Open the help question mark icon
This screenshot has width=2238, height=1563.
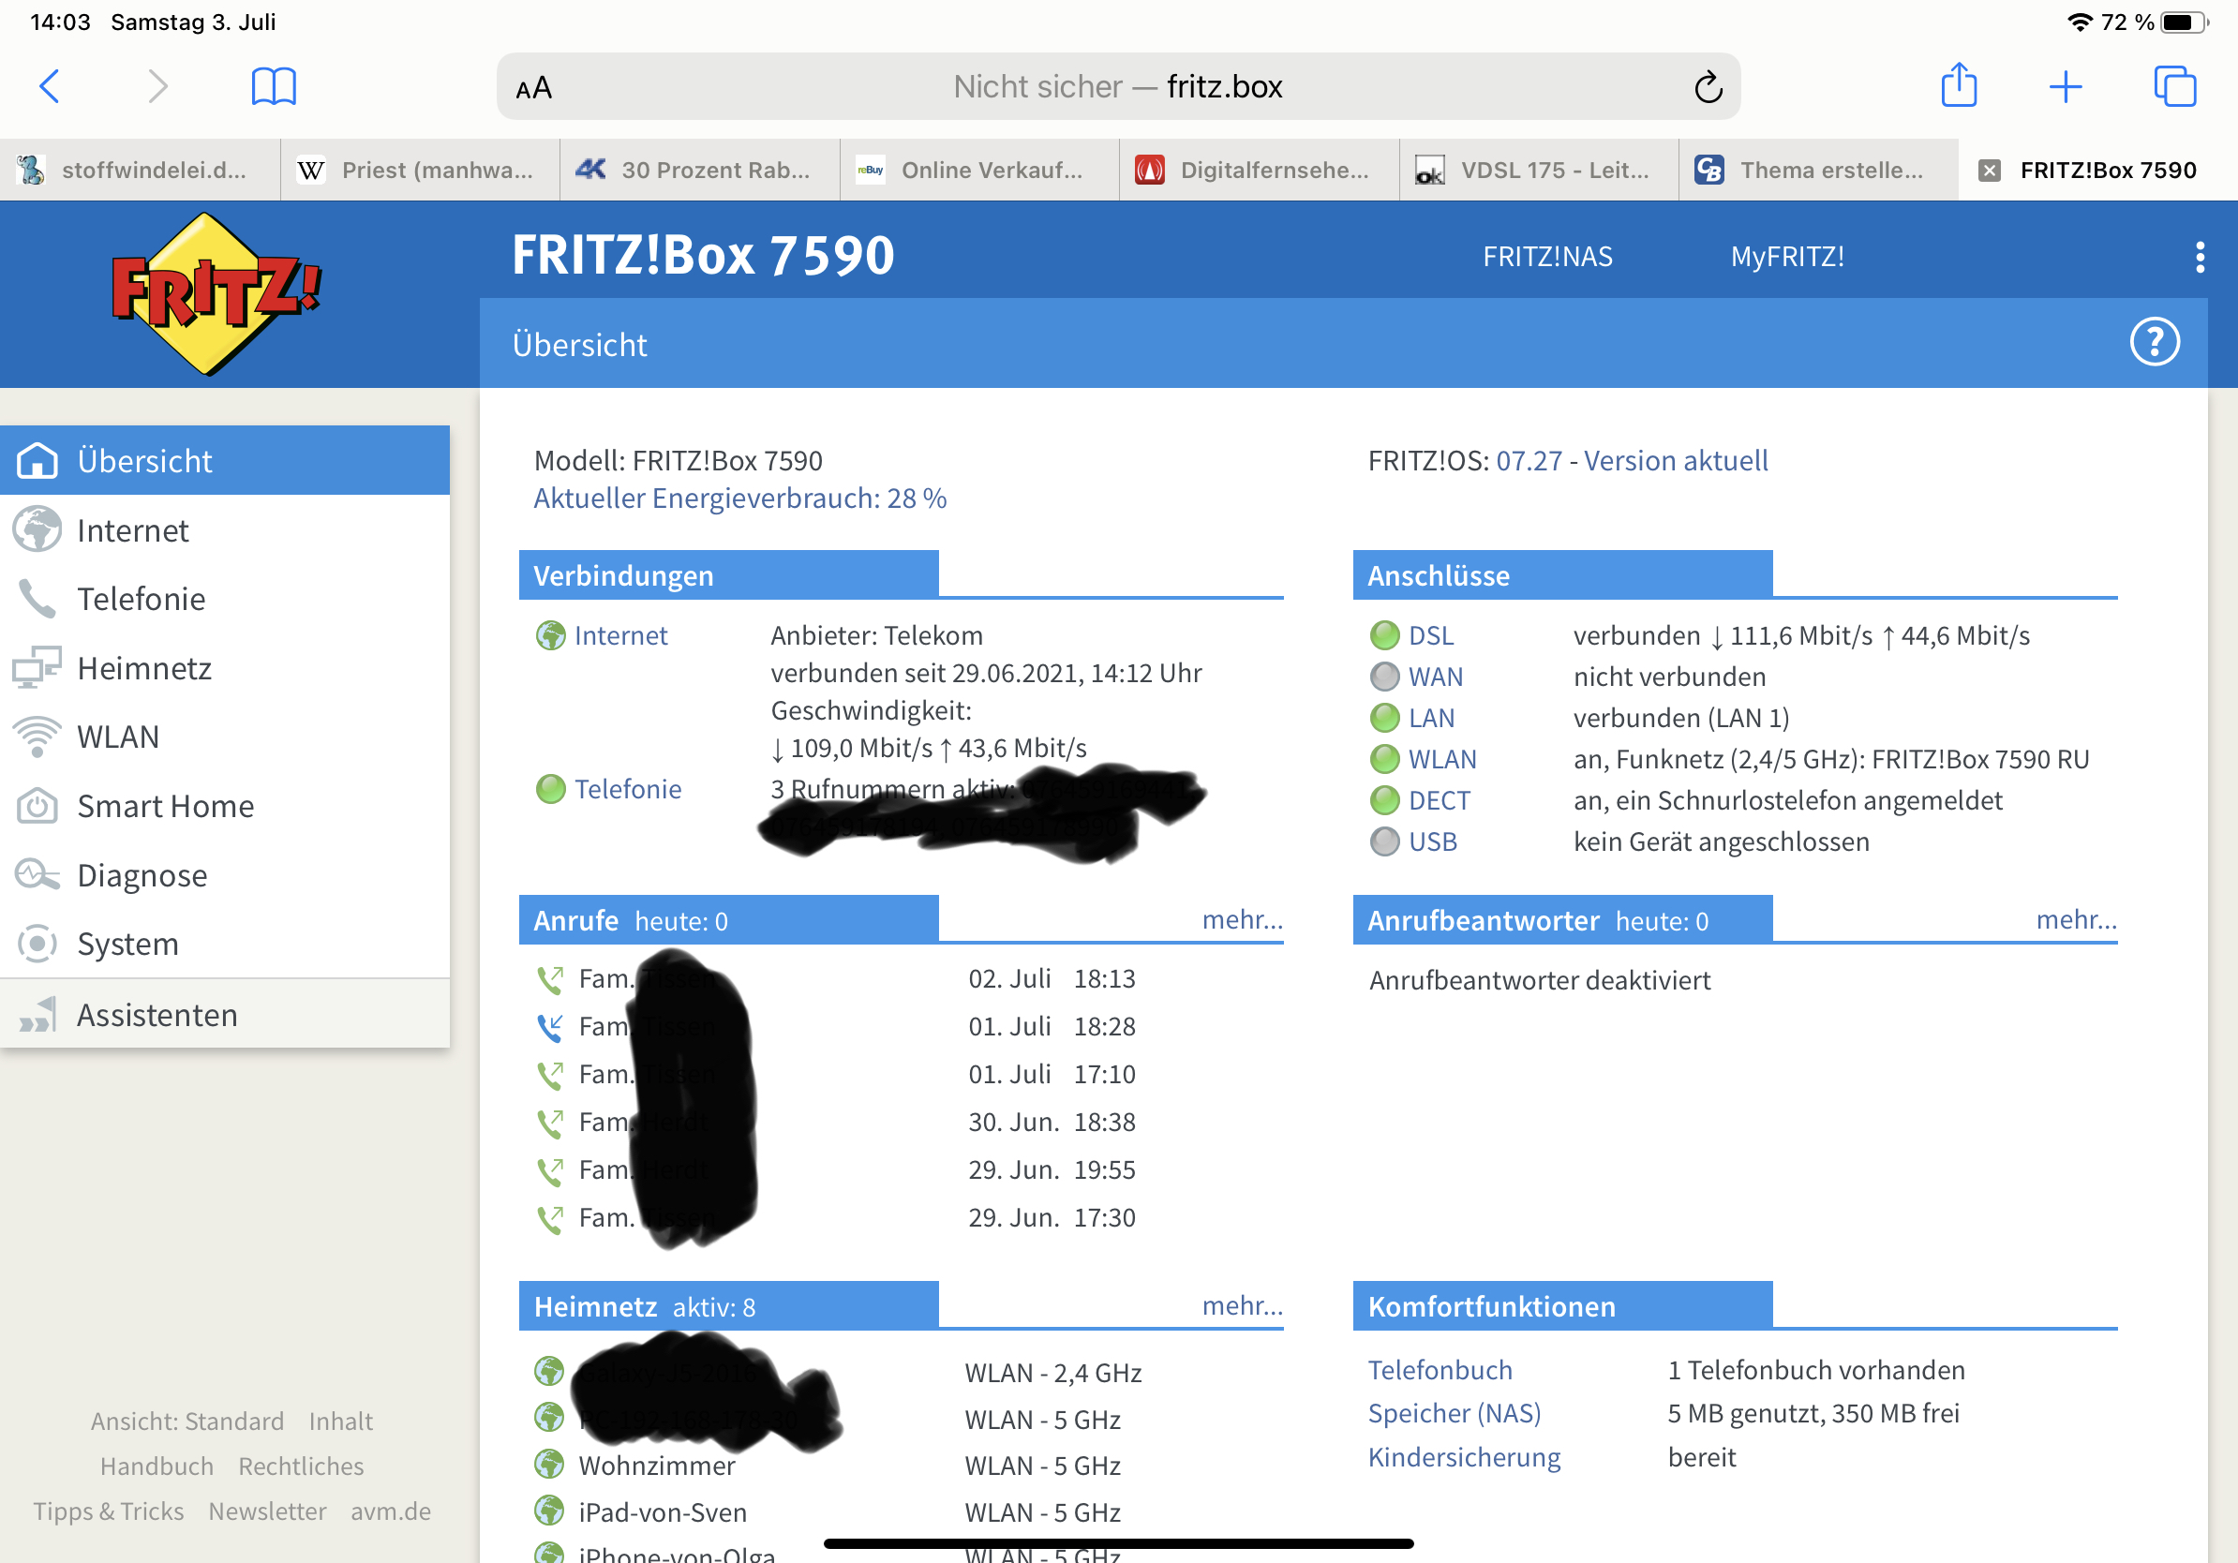click(x=2154, y=343)
